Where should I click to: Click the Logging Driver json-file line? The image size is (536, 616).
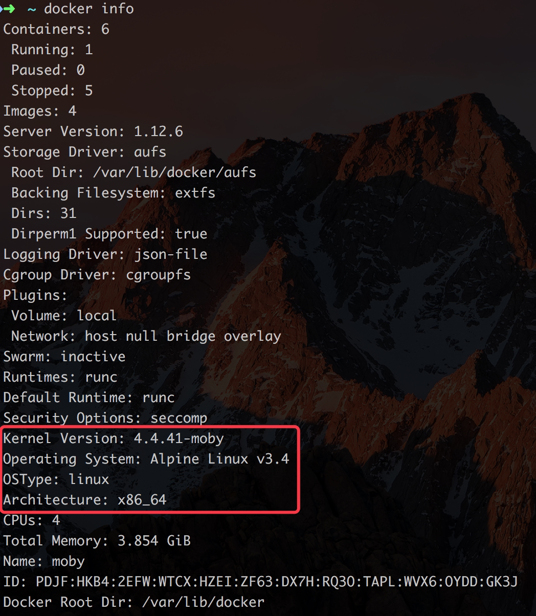point(105,254)
